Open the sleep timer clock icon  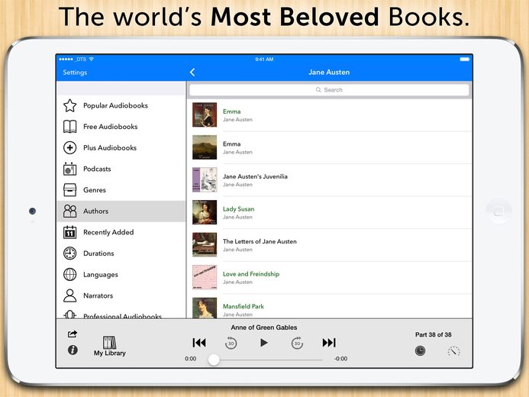click(420, 350)
